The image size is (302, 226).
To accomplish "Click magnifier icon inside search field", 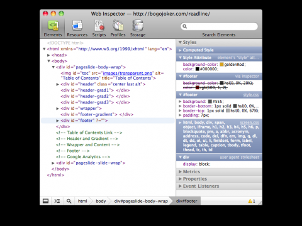I will point(184,26).
